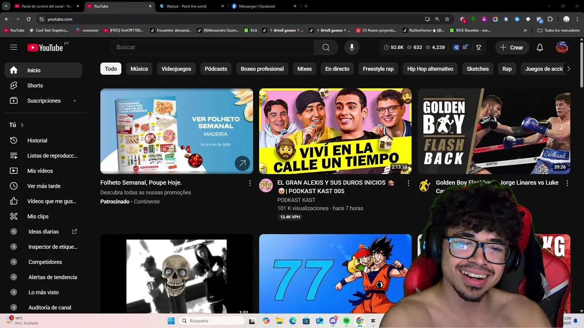
Task: Open the ad's external link arrow icon
Action: 242,163
